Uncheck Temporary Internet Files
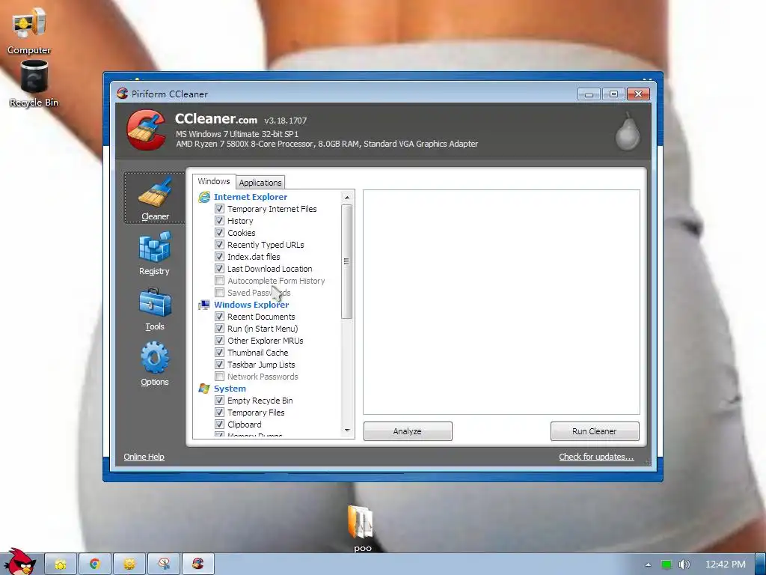The height and width of the screenshot is (575, 766). (219, 209)
